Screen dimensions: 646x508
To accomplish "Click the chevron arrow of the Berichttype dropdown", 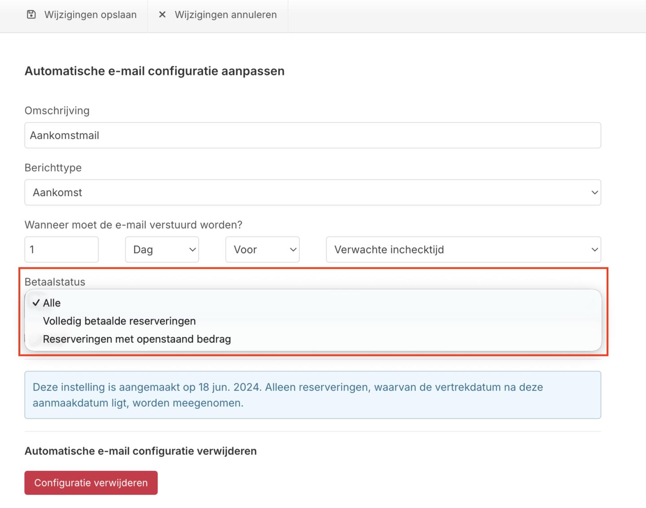I will [594, 193].
